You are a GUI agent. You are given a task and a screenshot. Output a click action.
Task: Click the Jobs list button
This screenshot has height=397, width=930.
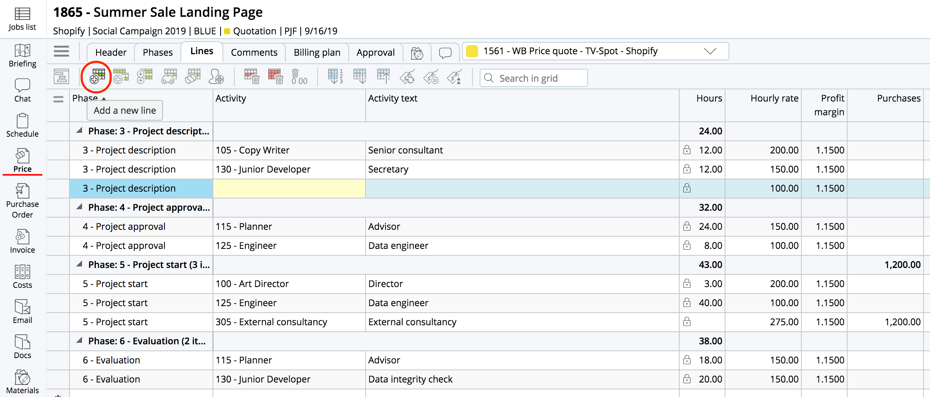tap(23, 19)
